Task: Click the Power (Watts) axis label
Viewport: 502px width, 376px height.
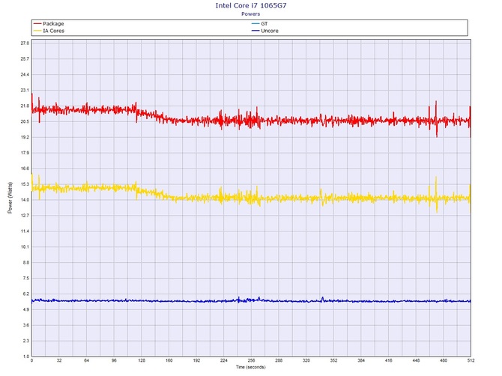Action: pos(10,198)
